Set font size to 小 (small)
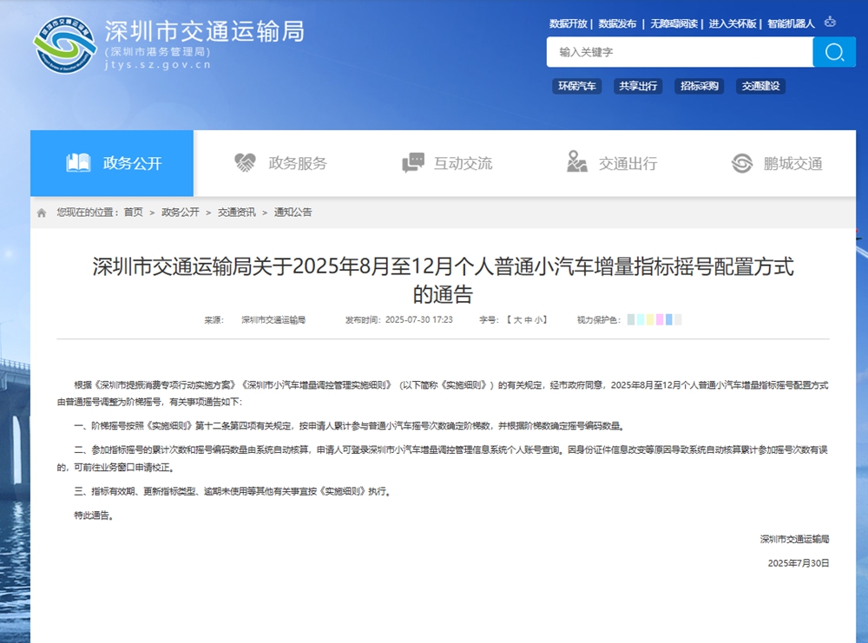This screenshot has width=868, height=643. (540, 320)
